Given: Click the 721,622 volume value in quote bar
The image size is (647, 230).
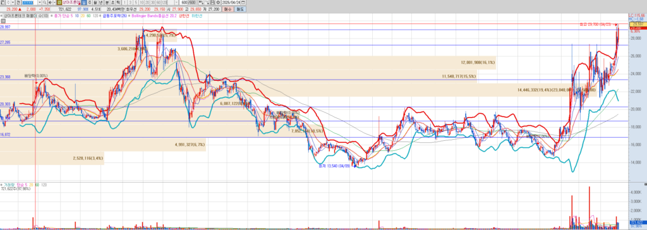Looking at the screenshot, I should 65,9.
